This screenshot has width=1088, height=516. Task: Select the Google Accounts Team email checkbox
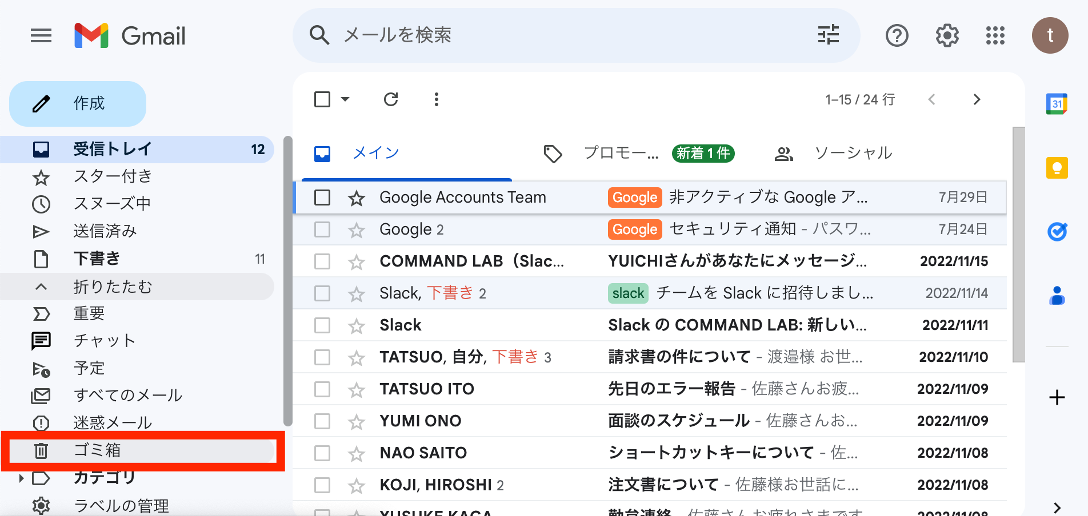click(x=322, y=197)
